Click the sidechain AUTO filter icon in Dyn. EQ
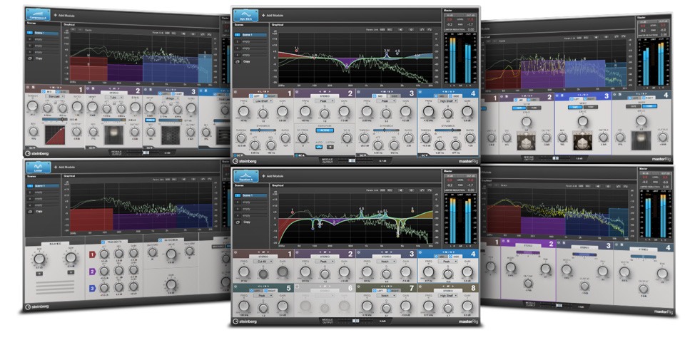Viewport: 685px width, 340px height. coord(318,148)
